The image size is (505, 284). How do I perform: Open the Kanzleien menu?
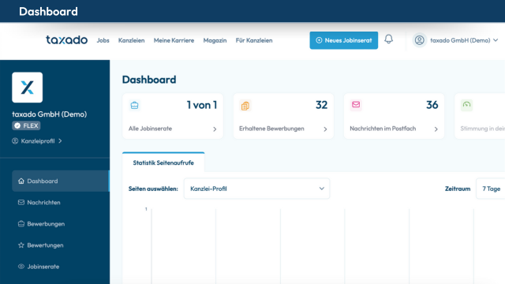(x=132, y=40)
